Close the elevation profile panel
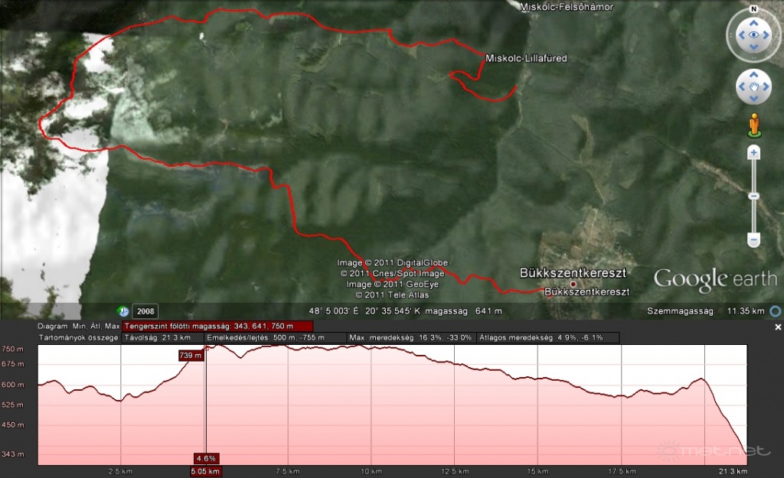784x478 pixels. tap(778, 327)
